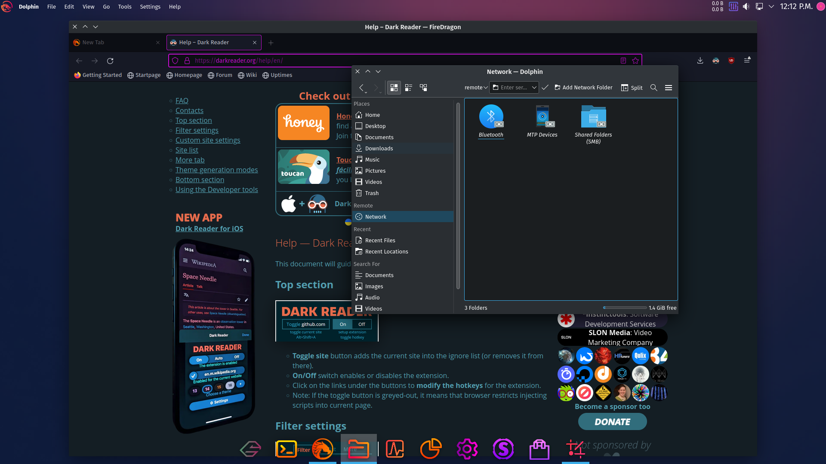Screen dimensions: 826x464
Task: Bookmark this page with the star icon
Action: 635,61
